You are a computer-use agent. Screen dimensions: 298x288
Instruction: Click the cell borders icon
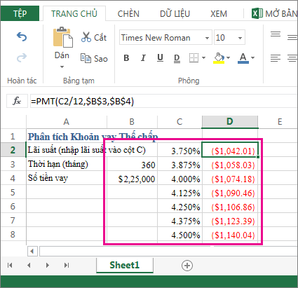(194, 57)
